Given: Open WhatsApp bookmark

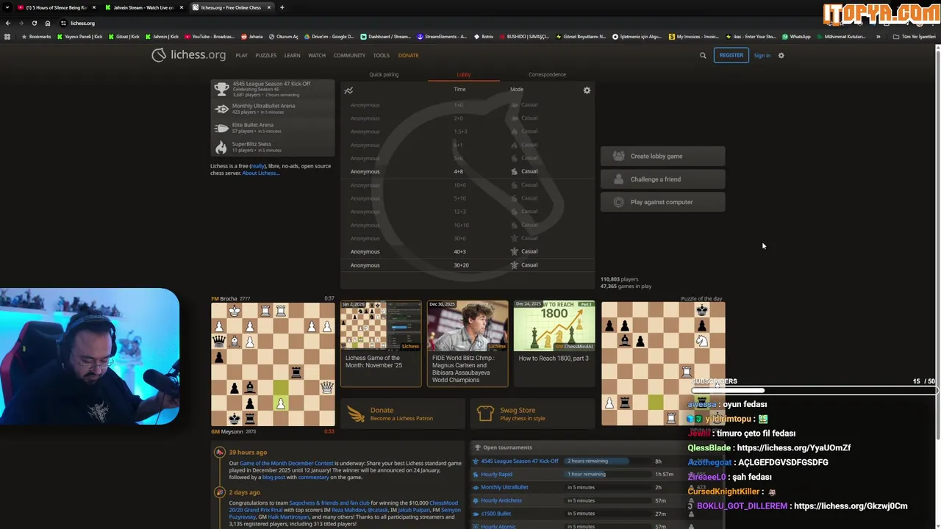Looking at the screenshot, I should [x=796, y=36].
